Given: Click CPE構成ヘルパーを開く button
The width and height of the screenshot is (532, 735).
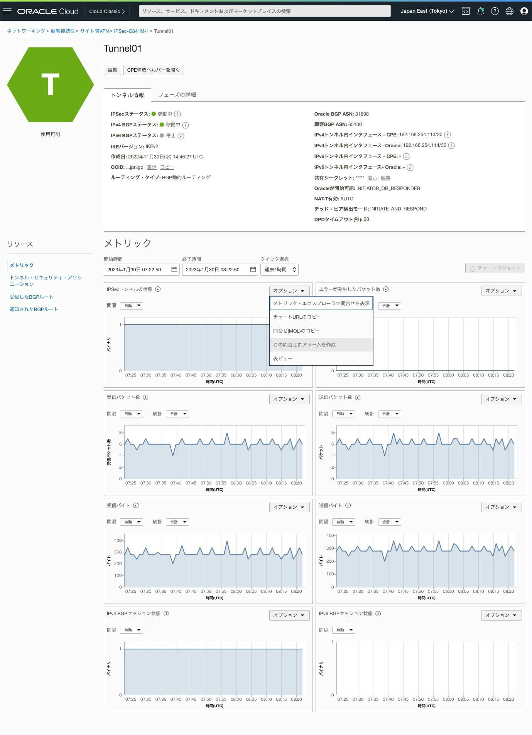Looking at the screenshot, I should click(154, 70).
